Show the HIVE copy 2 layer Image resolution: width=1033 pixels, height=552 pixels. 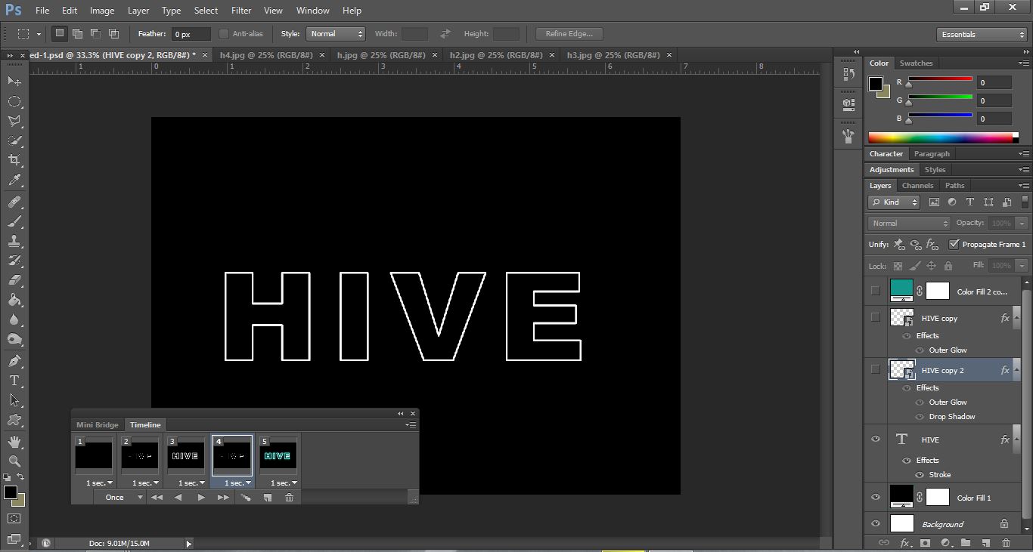(x=876, y=369)
